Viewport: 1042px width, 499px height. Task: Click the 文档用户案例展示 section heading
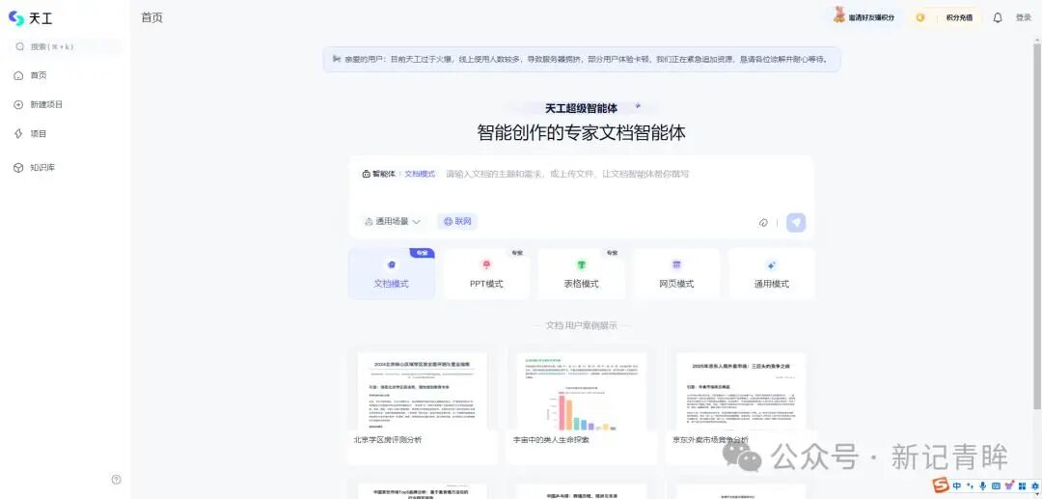coord(582,325)
